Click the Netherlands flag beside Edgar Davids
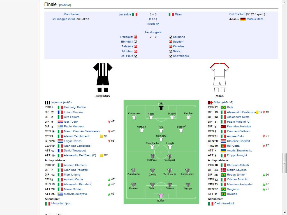This screenshot has height=215, width=287. [x=60, y=141]
